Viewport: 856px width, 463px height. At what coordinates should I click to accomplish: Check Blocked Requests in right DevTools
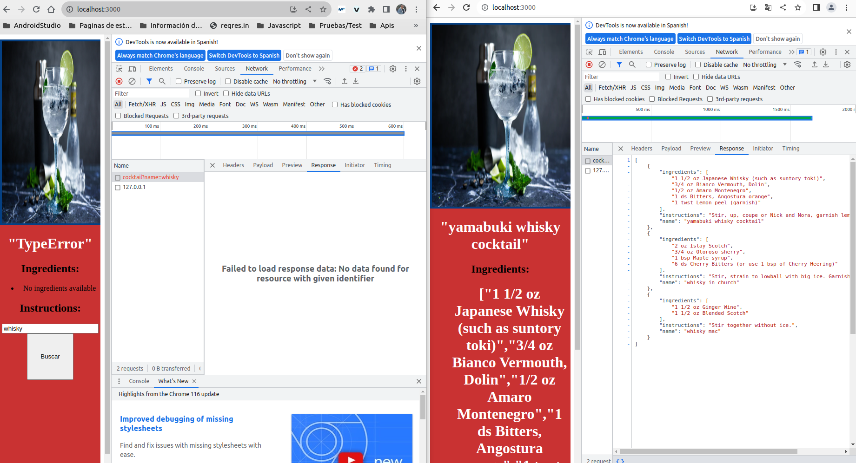tap(652, 99)
